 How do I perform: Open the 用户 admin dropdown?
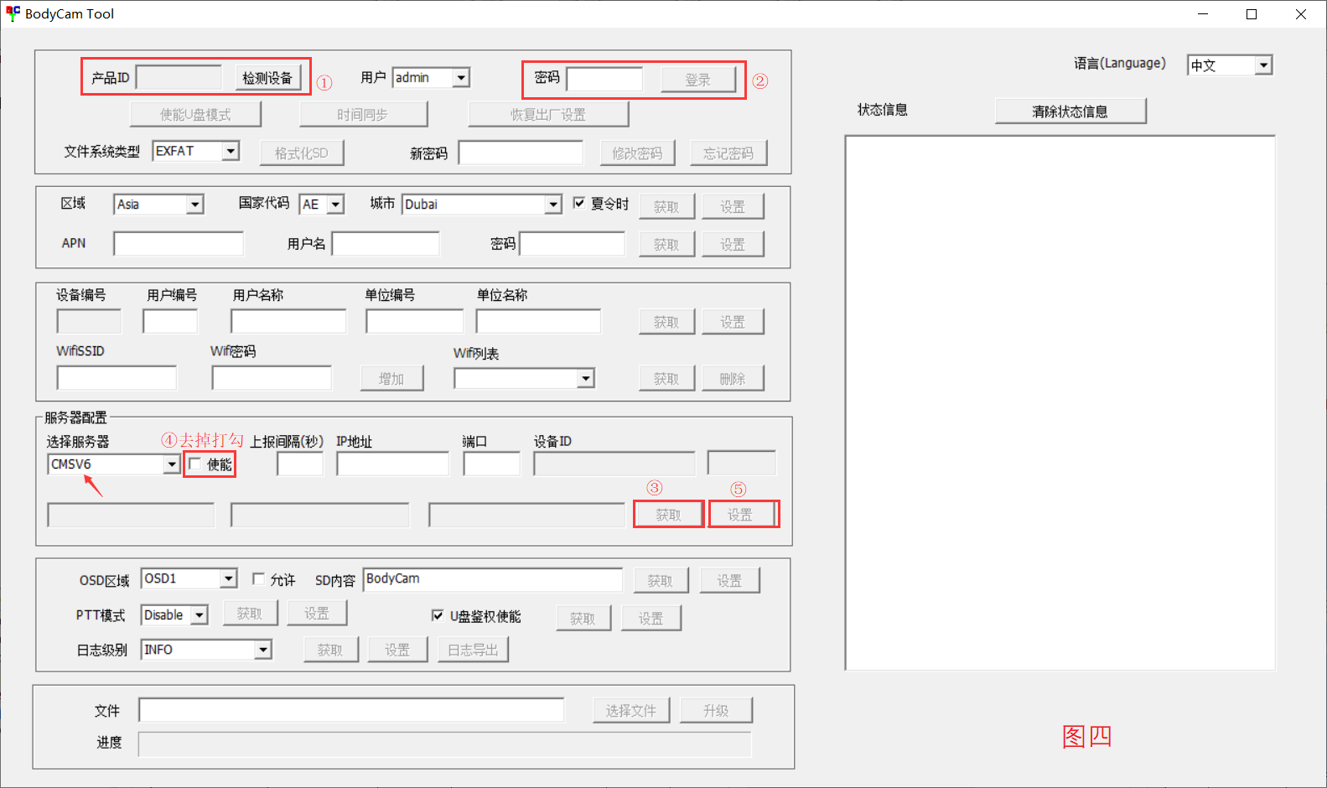pyautogui.click(x=460, y=78)
